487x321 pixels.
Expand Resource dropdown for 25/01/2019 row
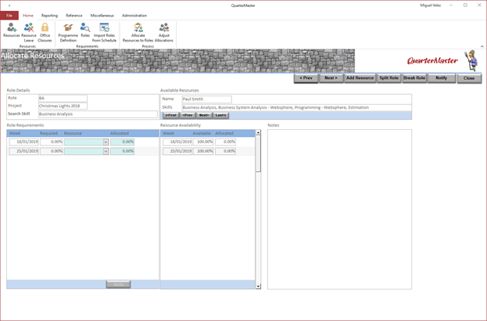(x=106, y=151)
